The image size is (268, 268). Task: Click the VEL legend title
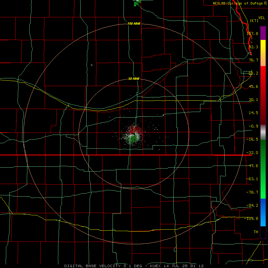coord(261,18)
